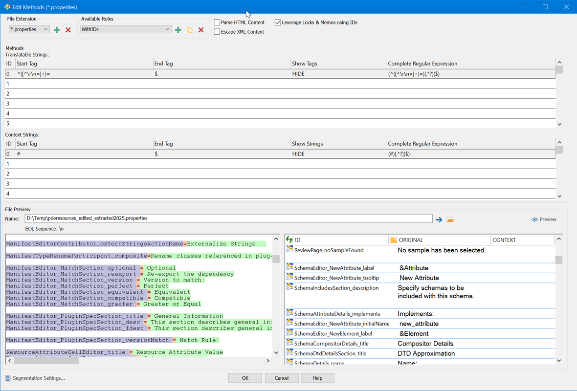Delete the *.properties file extension with red X
Screen dimensions: 577x391
pos(68,30)
